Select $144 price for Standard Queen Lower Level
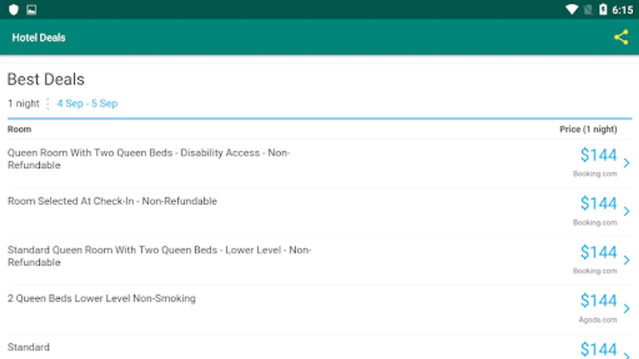This screenshot has width=639, height=359. pos(599,252)
